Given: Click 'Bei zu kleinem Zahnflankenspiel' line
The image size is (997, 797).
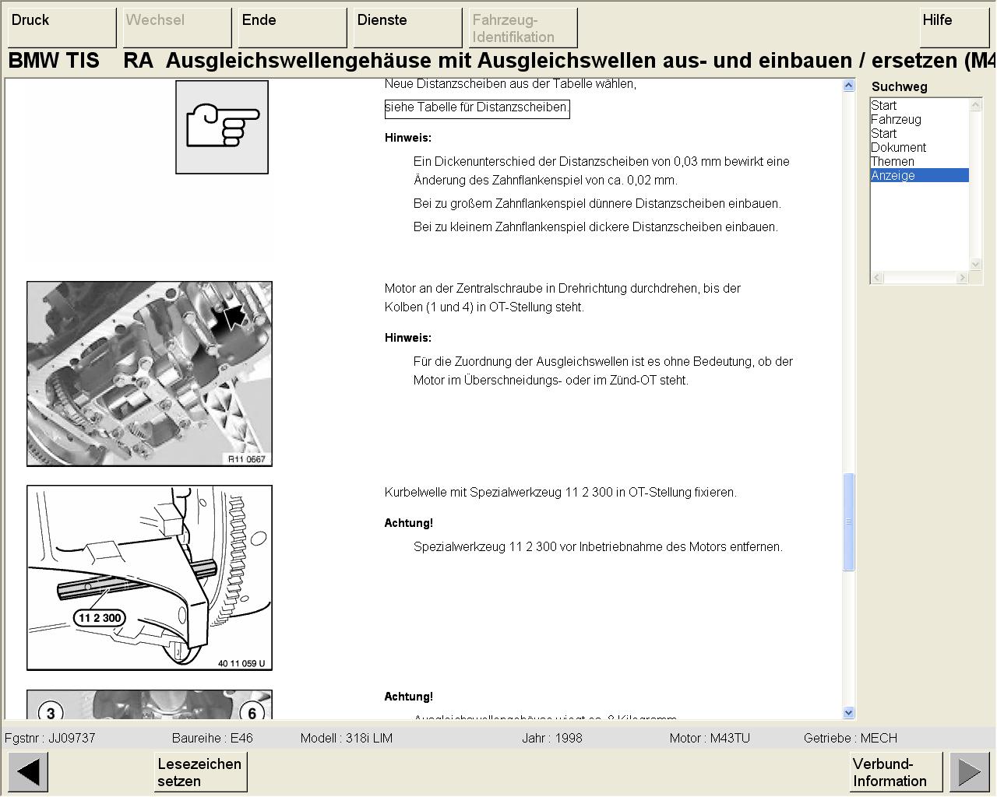Looking at the screenshot, I should (596, 226).
